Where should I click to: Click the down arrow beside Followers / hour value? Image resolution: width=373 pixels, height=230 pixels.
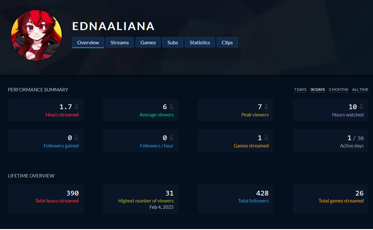coord(171,138)
